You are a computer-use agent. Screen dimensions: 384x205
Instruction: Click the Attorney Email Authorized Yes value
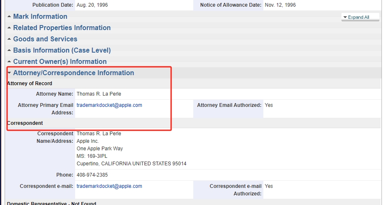(x=269, y=105)
